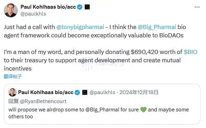Click the header name Paul Kohlhaas bio/acc
Image resolution: width=206 pixels, height=128 pixels.
tap(48, 7)
